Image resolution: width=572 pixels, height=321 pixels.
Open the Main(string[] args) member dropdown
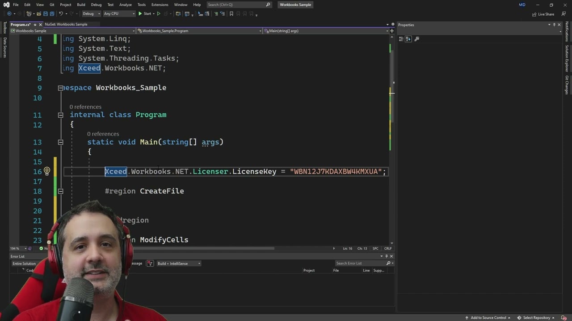point(326,31)
